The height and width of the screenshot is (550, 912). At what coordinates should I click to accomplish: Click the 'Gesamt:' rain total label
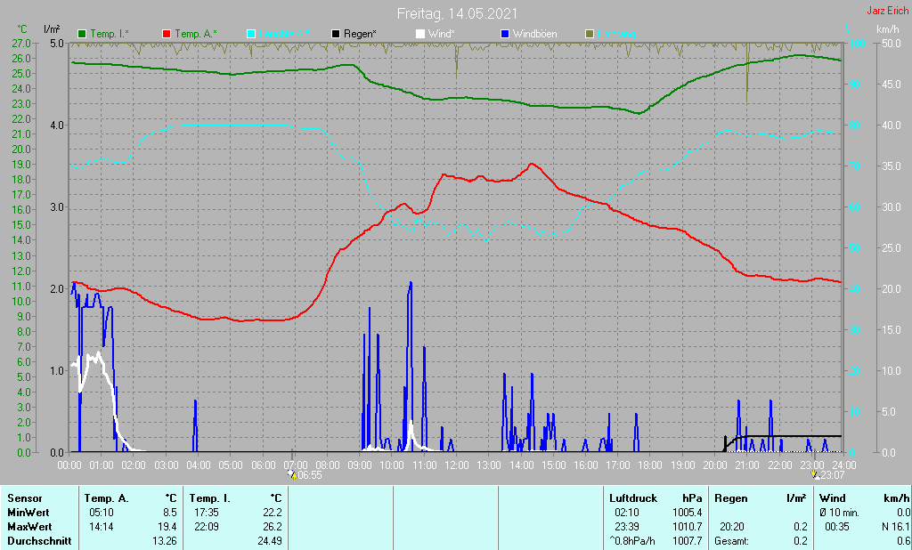732,541
